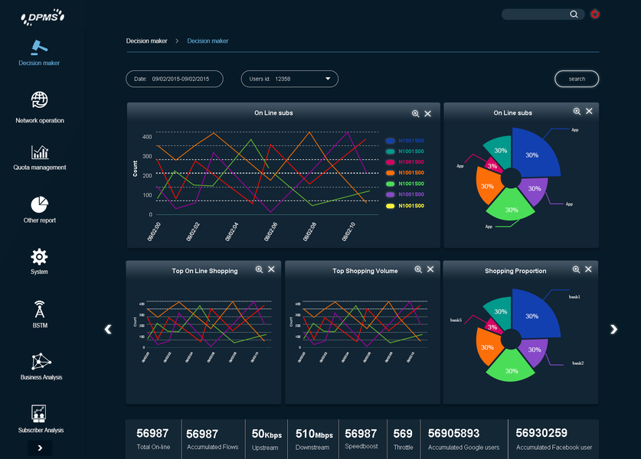This screenshot has width=641, height=459.
Task: Toggle the green N1001S00 legend swatch
Action: click(391, 184)
